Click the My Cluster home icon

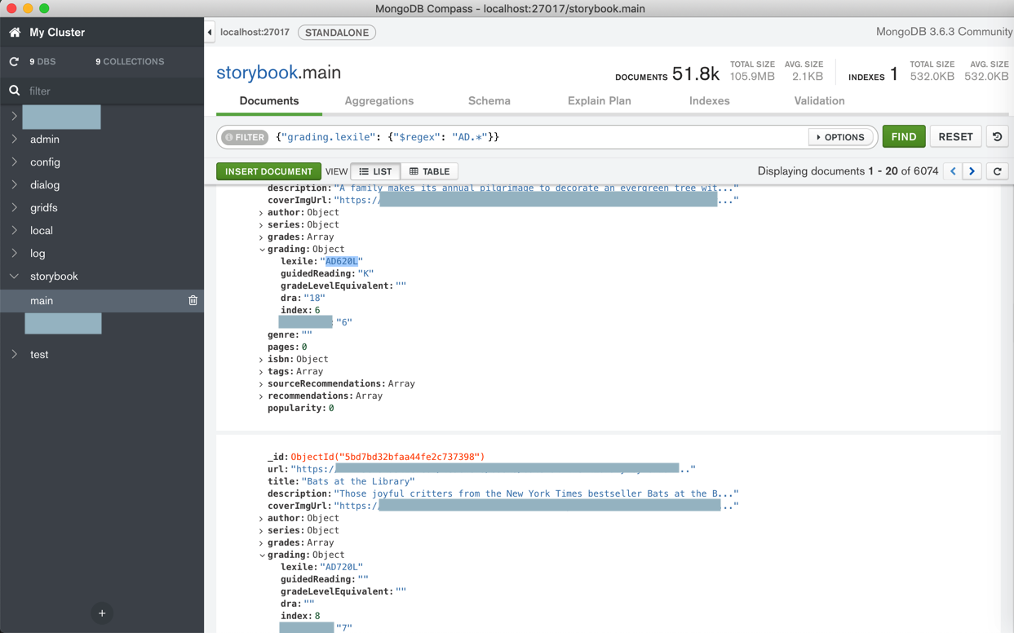15,33
